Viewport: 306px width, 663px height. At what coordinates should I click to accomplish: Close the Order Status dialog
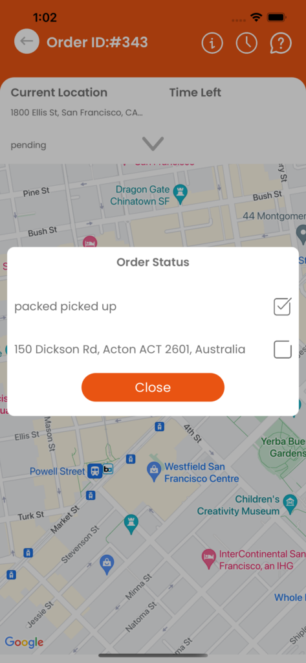pyautogui.click(x=153, y=387)
